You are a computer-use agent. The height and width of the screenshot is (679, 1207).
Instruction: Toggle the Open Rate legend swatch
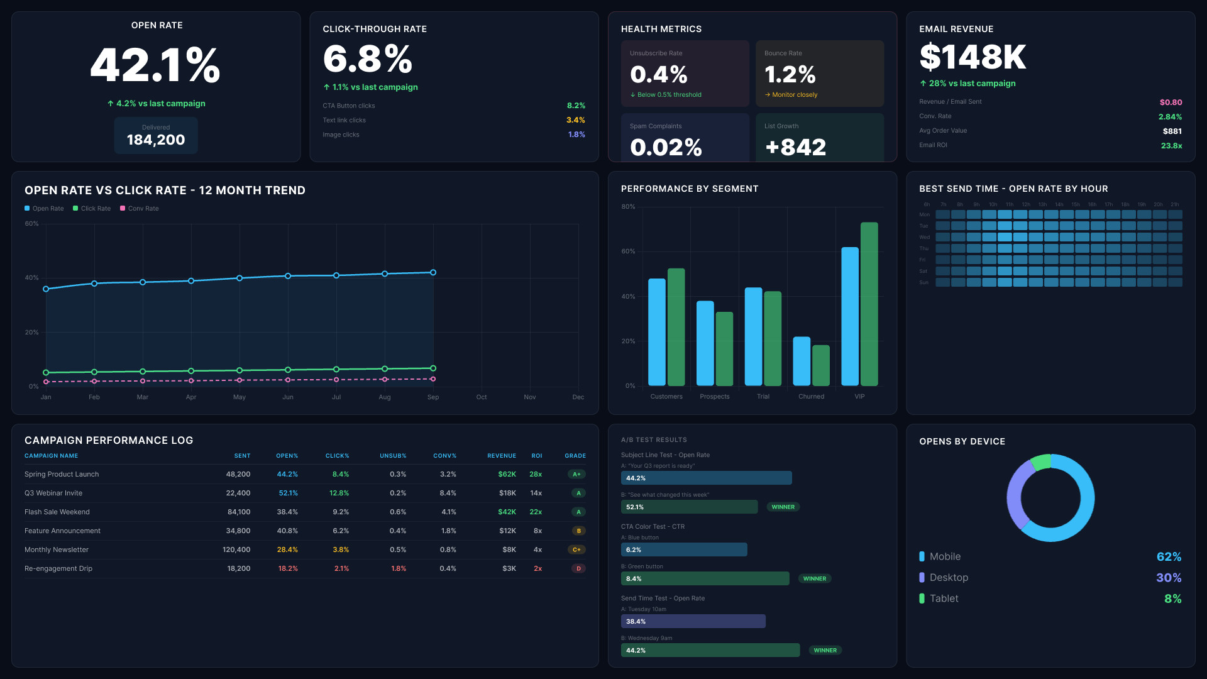[x=27, y=208]
